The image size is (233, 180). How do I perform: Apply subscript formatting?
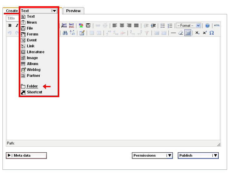[197, 33]
